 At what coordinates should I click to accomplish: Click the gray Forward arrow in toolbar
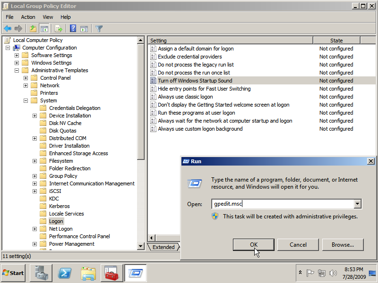coord(18,29)
